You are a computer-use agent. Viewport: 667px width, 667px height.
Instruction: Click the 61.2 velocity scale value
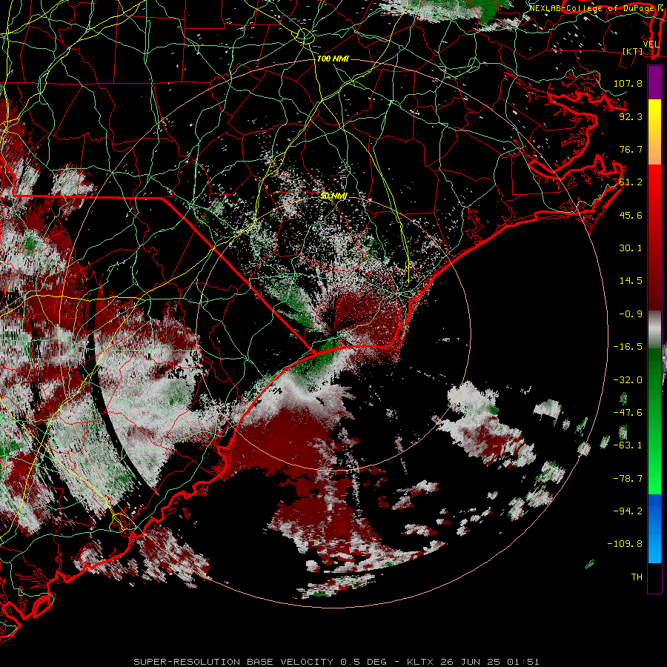click(631, 182)
